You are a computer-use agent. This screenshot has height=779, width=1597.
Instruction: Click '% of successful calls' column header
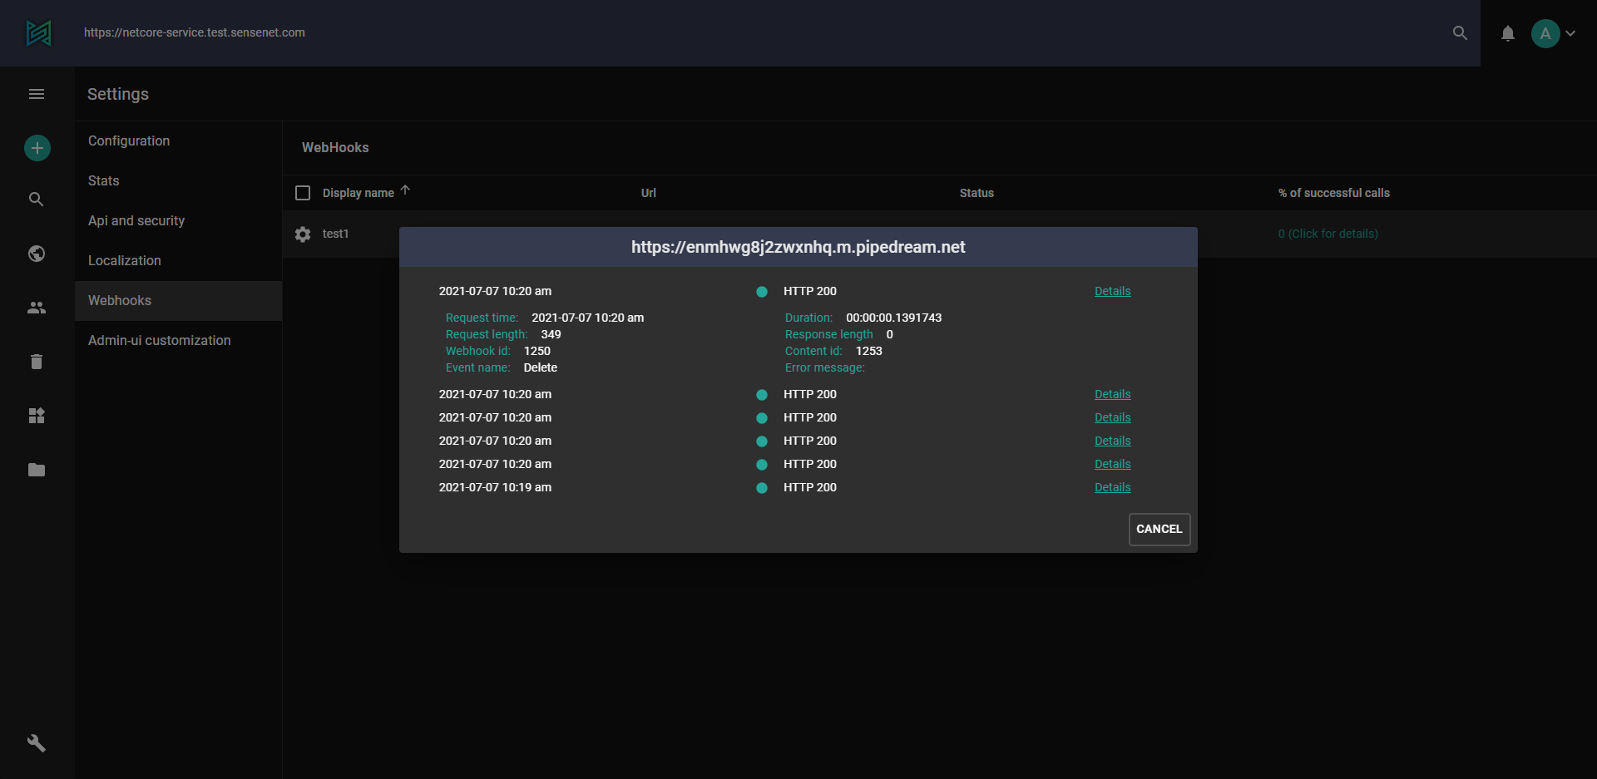click(x=1334, y=193)
